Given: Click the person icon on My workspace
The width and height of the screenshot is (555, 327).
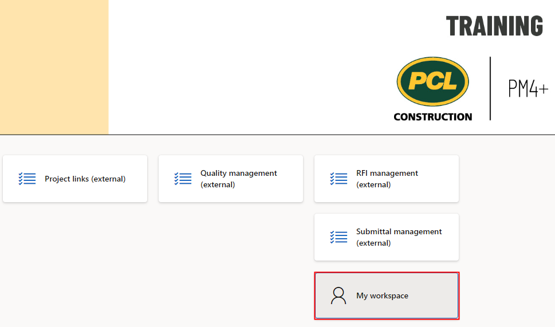Looking at the screenshot, I should point(338,296).
